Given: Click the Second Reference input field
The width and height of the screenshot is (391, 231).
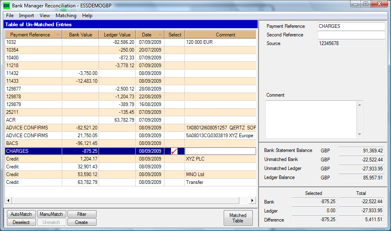Looking at the screenshot, I should [x=351, y=35].
